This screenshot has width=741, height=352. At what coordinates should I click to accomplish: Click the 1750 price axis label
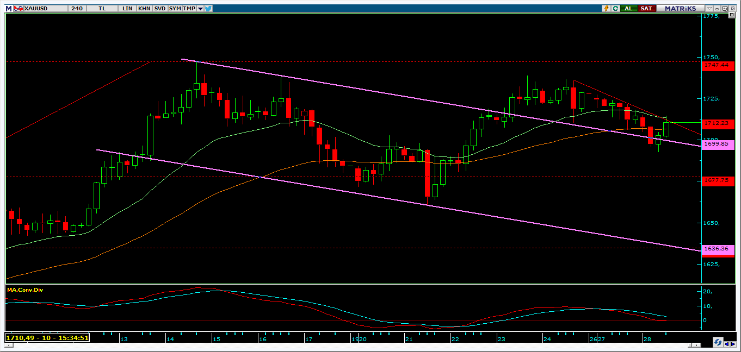[x=711, y=57]
